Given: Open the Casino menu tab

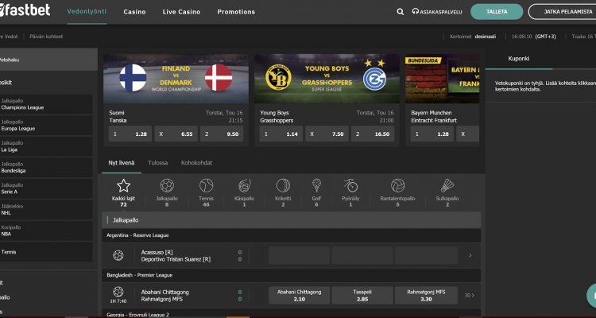Looking at the screenshot, I should (x=134, y=12).
